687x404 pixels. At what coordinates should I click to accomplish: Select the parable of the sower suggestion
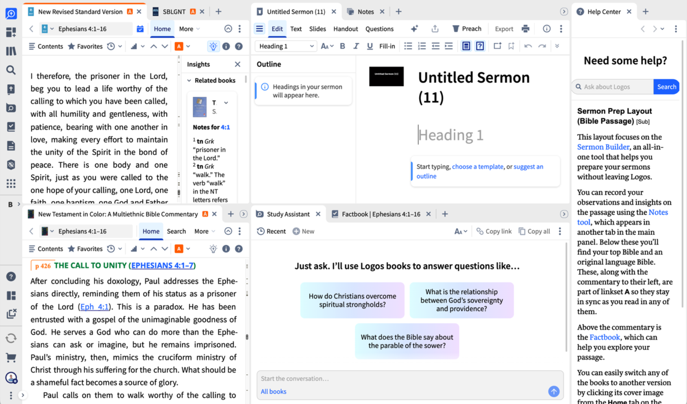(407, 341)
